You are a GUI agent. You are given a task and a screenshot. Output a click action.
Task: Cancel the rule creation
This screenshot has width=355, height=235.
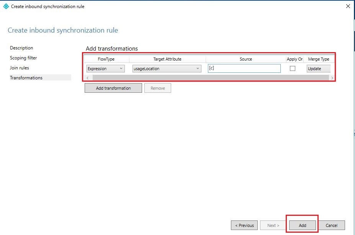[x=332, y=225]
